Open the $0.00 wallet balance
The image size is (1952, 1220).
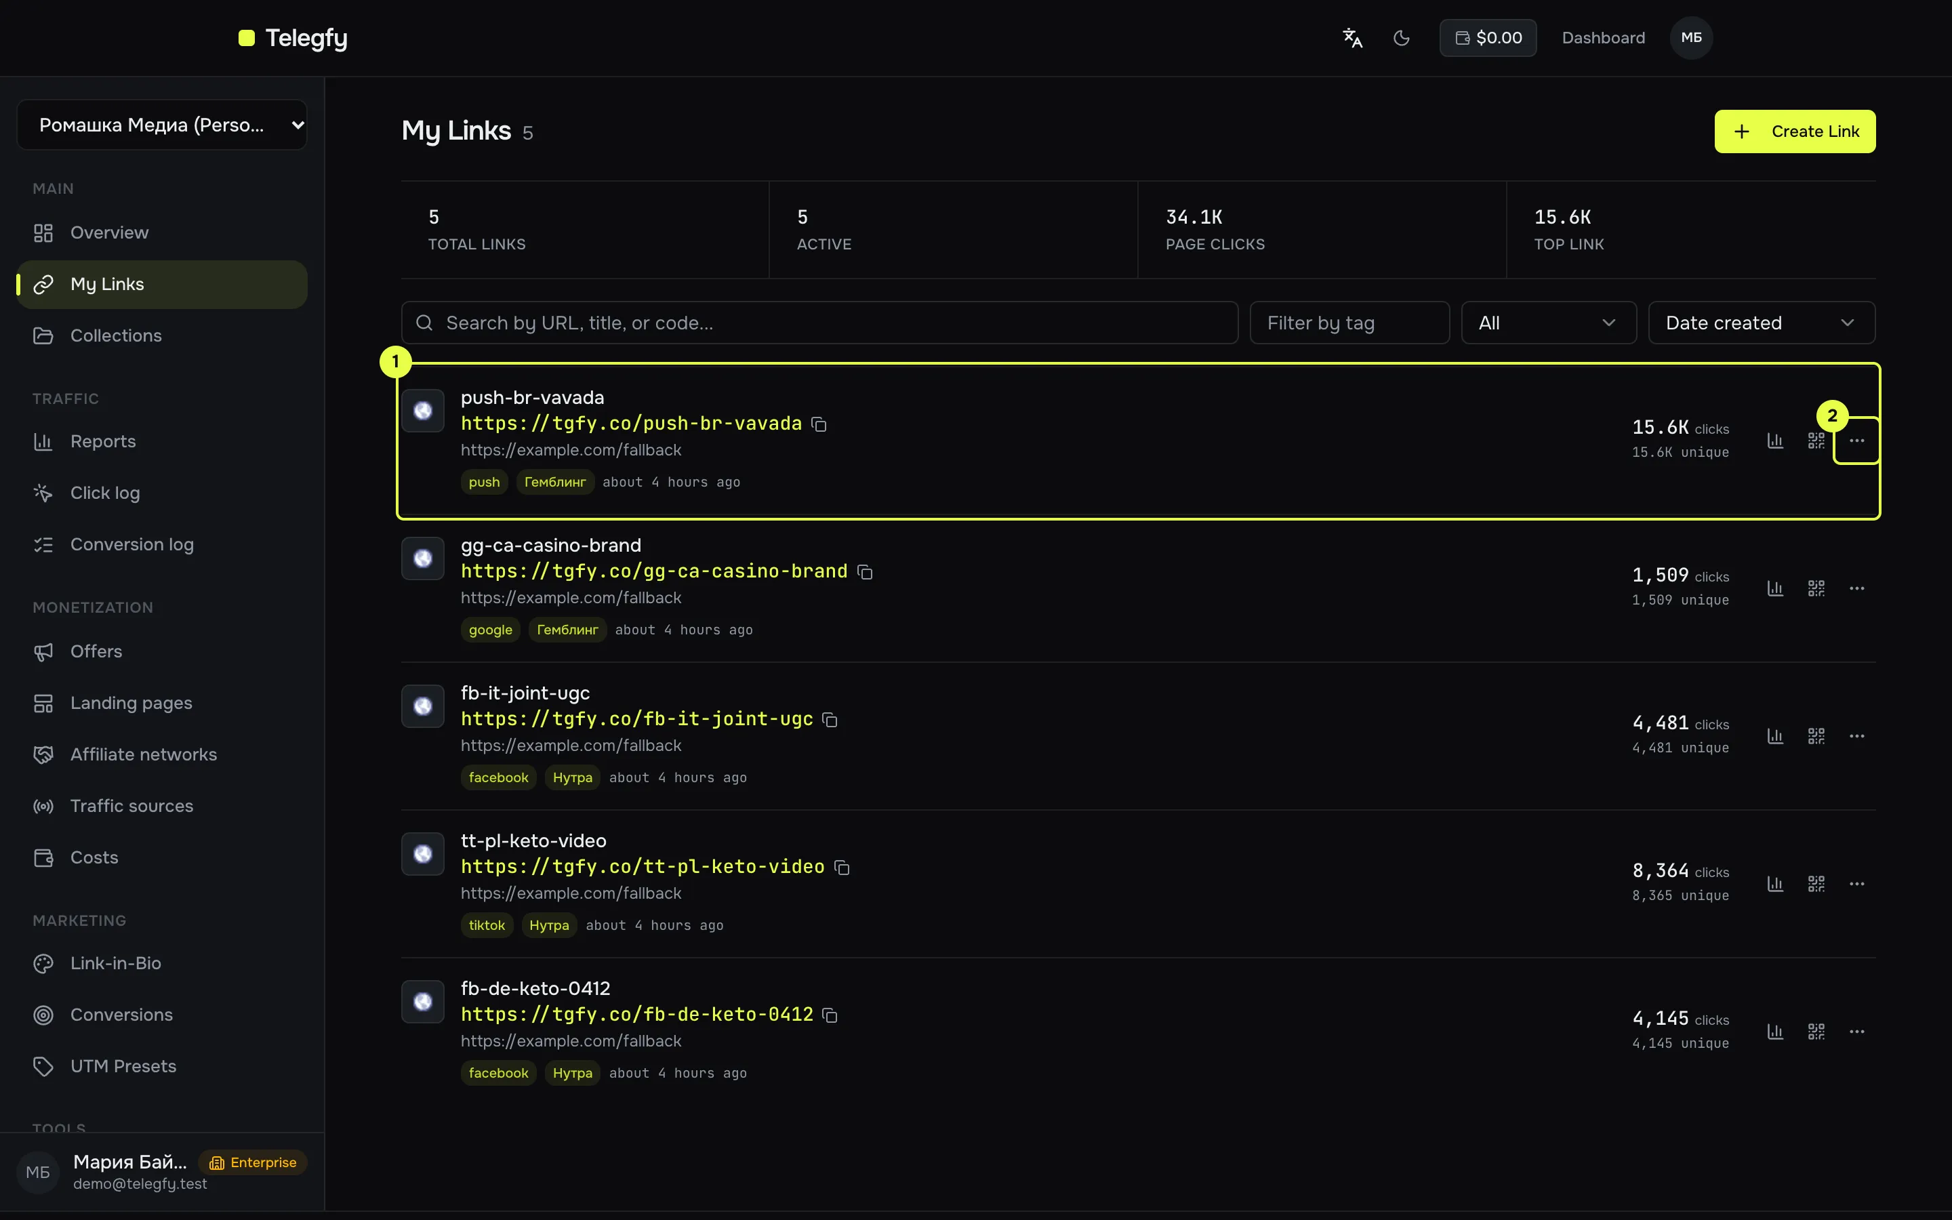point(1488,38)
